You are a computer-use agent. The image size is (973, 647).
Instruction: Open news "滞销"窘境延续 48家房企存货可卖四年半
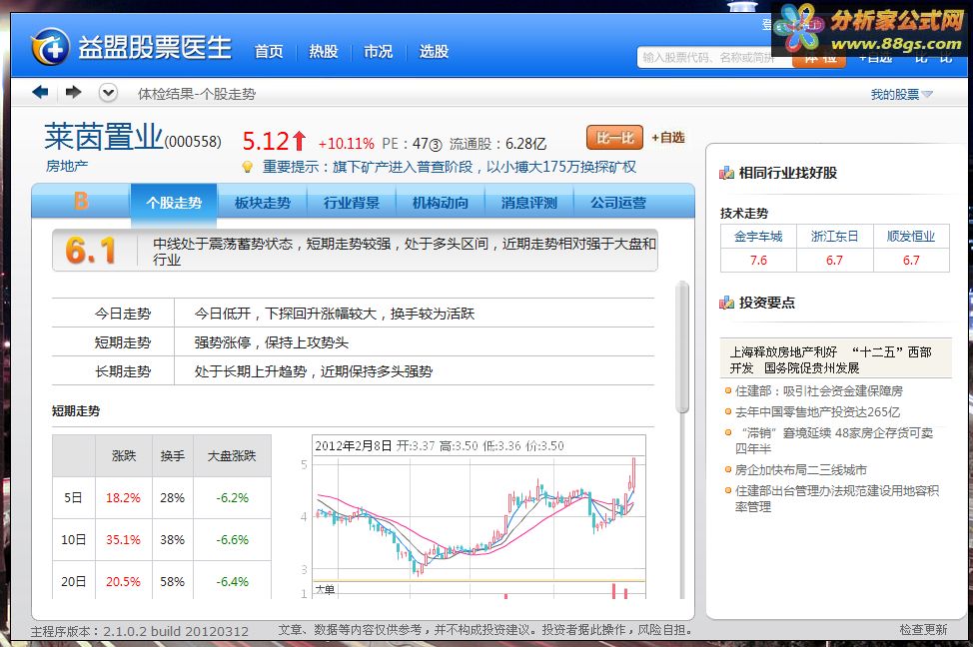pyautogui.click(x=833, y=440)
